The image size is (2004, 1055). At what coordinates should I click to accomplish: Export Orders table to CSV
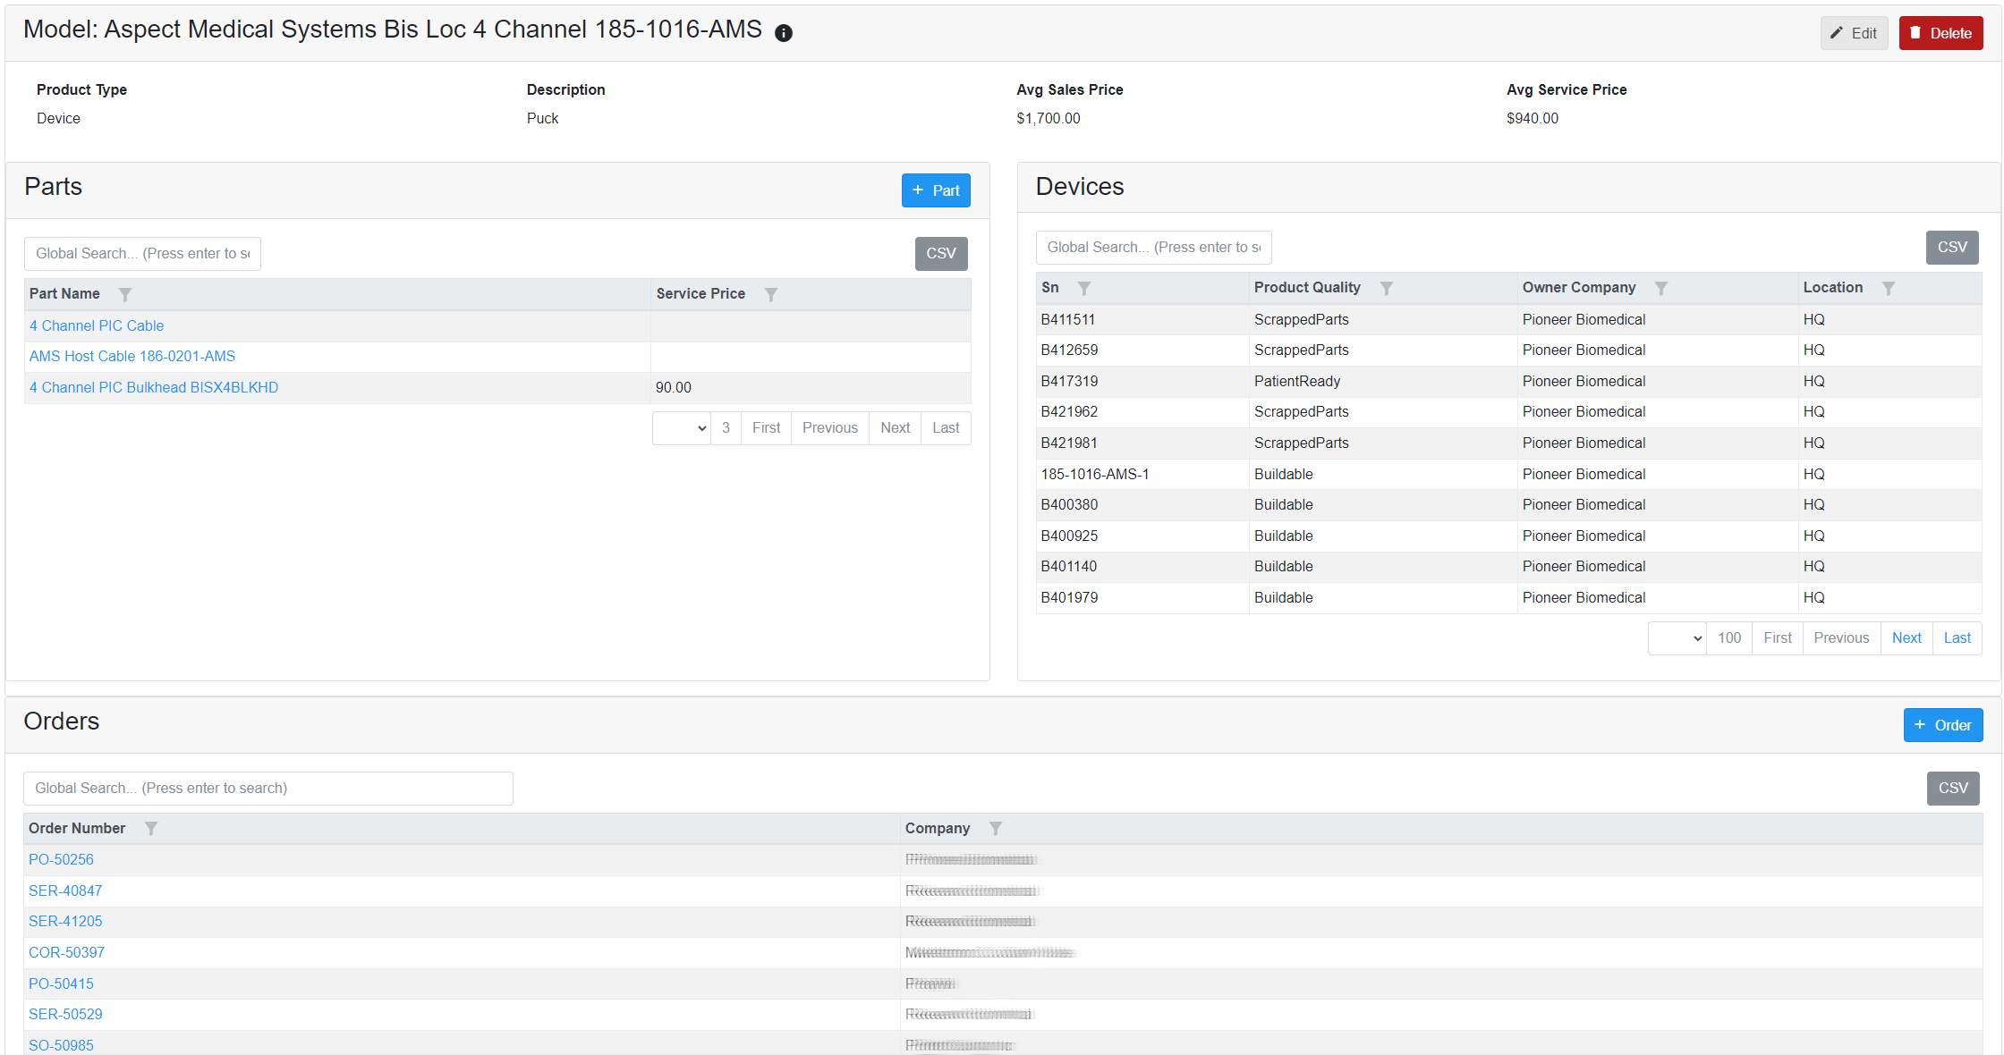point(1953,788)
